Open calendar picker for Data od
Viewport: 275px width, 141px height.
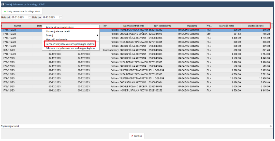(30, 17)
